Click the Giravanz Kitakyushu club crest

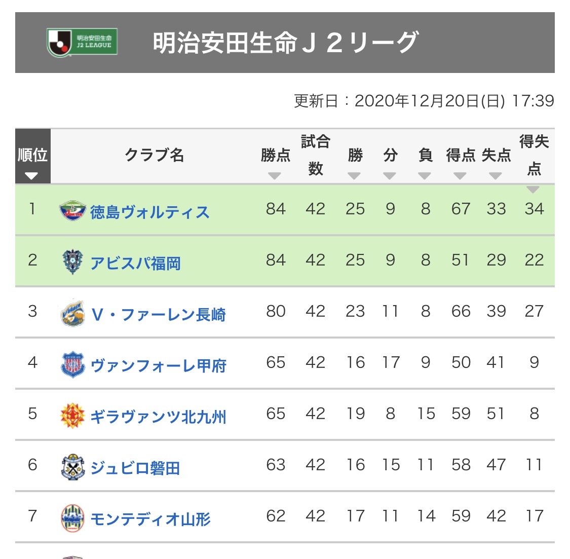72,416
